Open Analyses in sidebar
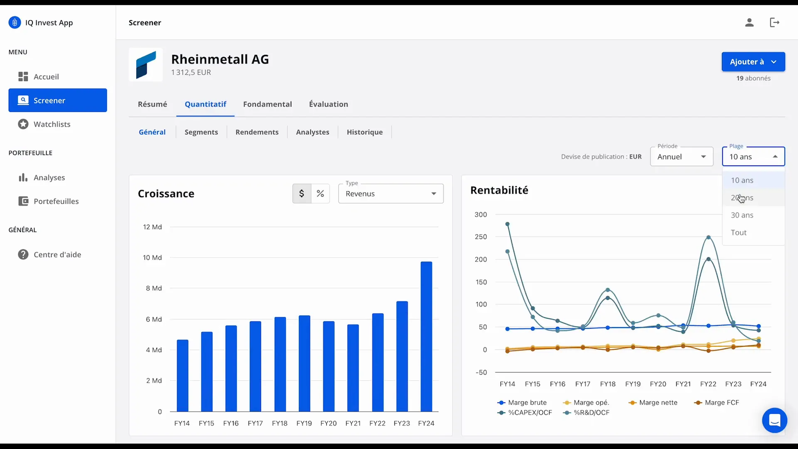The height and width of the screenshot is (449, 798). 58,178
